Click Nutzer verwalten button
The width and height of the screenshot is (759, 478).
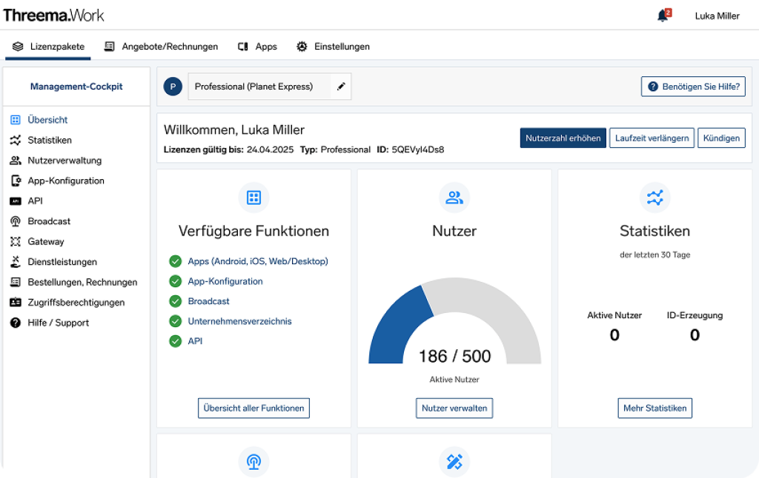click(454, 408)
